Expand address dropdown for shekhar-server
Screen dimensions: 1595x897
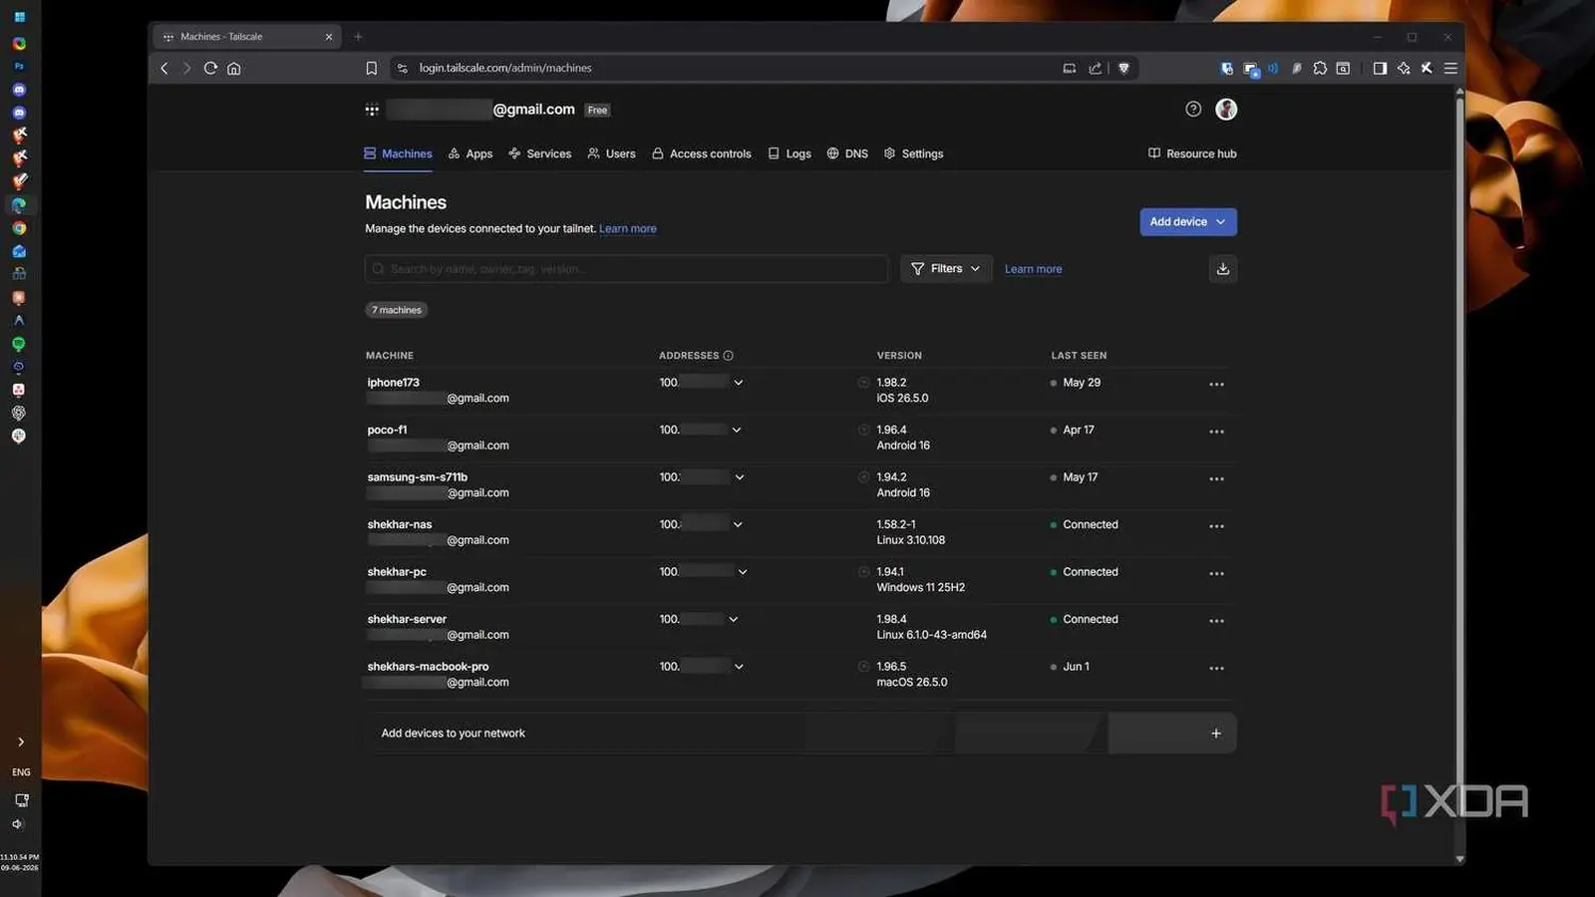(x=734, y=620)
